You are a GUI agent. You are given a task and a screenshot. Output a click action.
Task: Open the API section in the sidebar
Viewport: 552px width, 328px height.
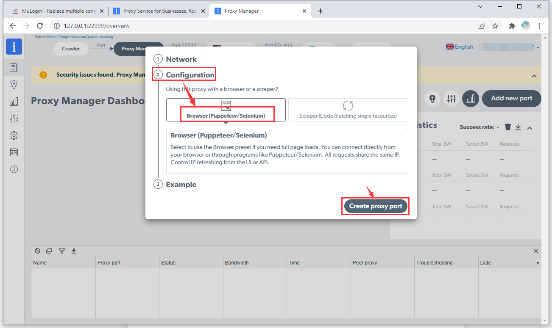[14, 152]
